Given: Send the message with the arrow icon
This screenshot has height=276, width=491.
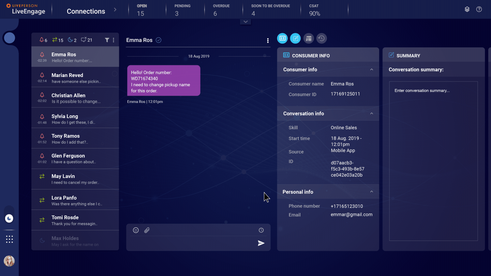Looking at the screenshot, I should click(261, 243).
